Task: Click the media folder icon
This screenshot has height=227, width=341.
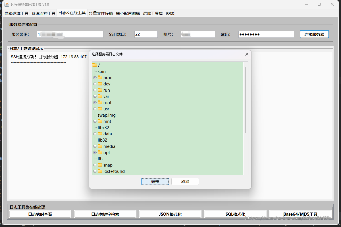Action: click(100, 146)
